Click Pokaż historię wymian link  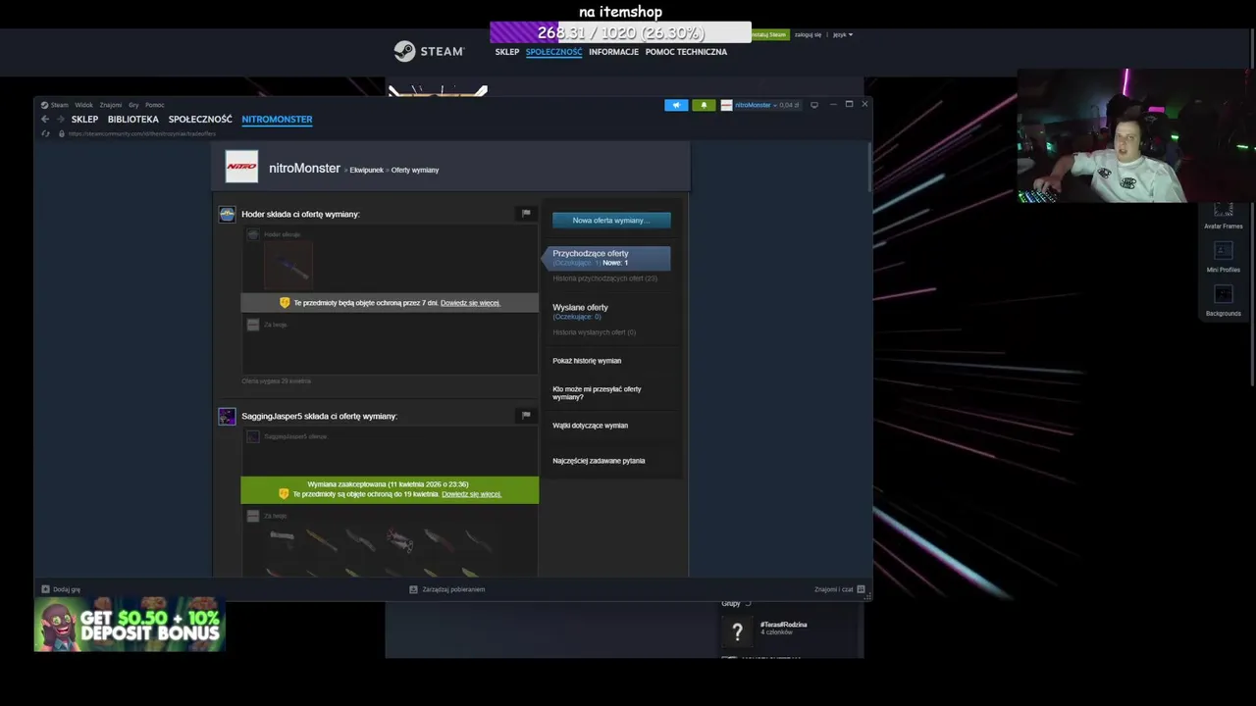(x=587, y=361)
